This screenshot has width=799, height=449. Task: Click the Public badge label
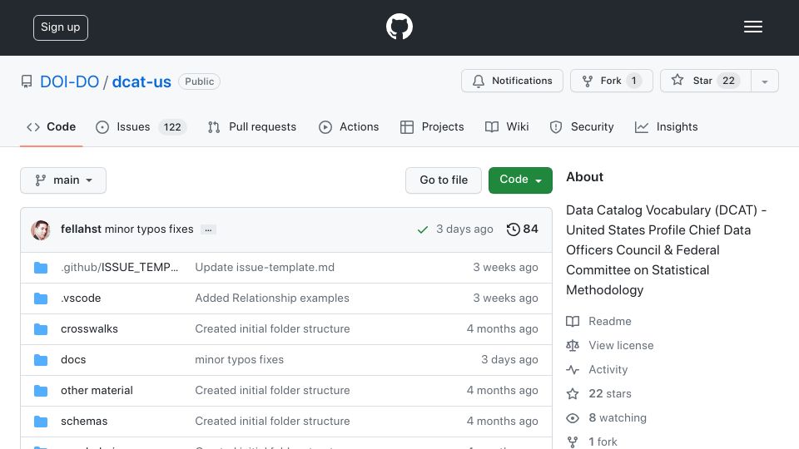[199, 81]
